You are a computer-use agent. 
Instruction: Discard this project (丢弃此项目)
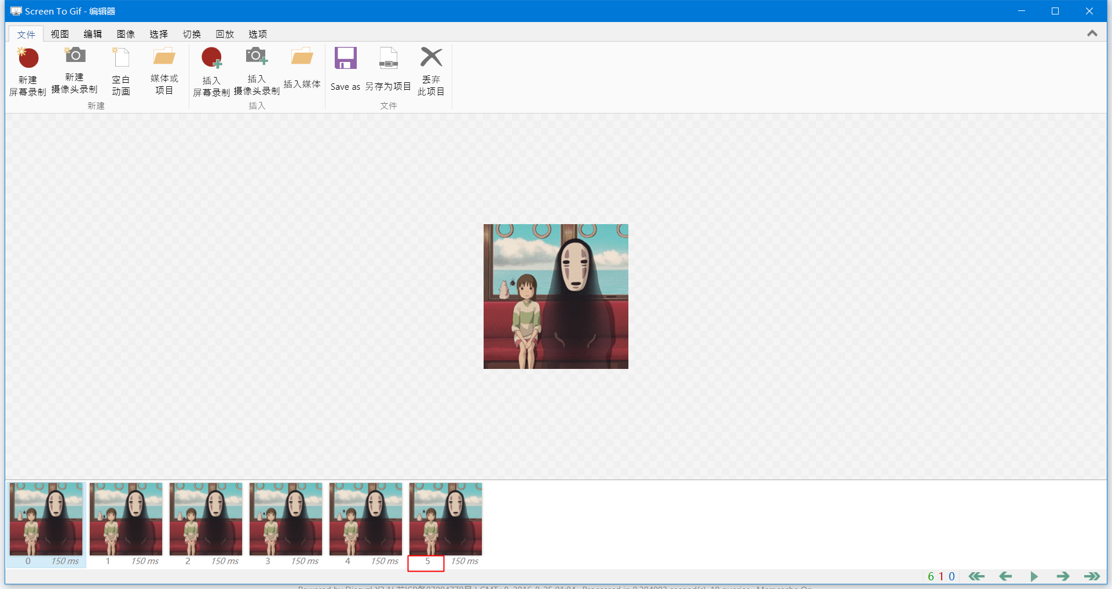pos(431,72)
